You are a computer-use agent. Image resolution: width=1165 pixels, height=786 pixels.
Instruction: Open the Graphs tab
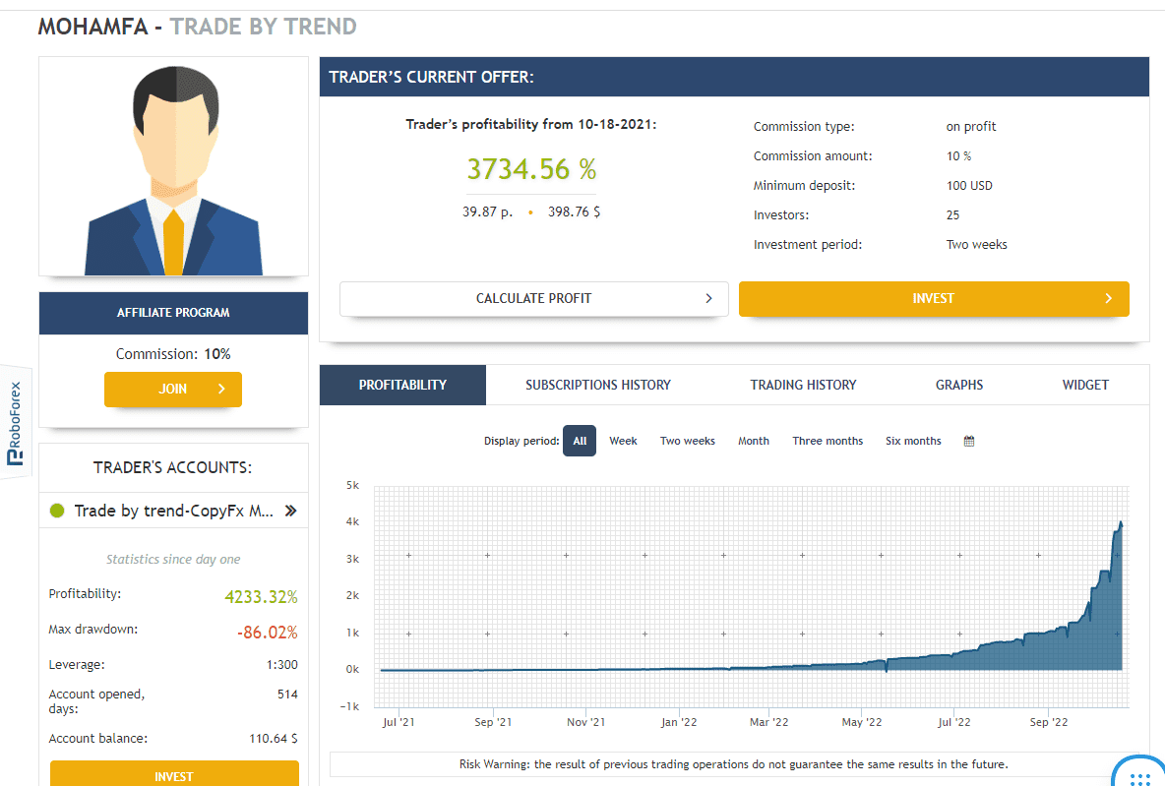(959, 385)
